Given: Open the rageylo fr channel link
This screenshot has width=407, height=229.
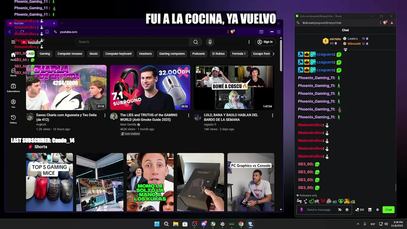Looking at the screenshot, I should click(210, 125).
